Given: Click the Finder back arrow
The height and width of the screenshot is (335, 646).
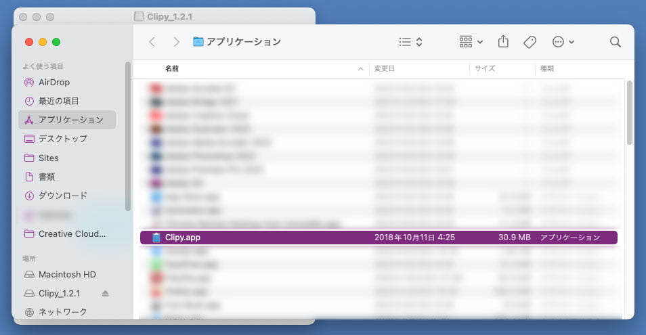Looking at the screenshot, I should [152, 42].
